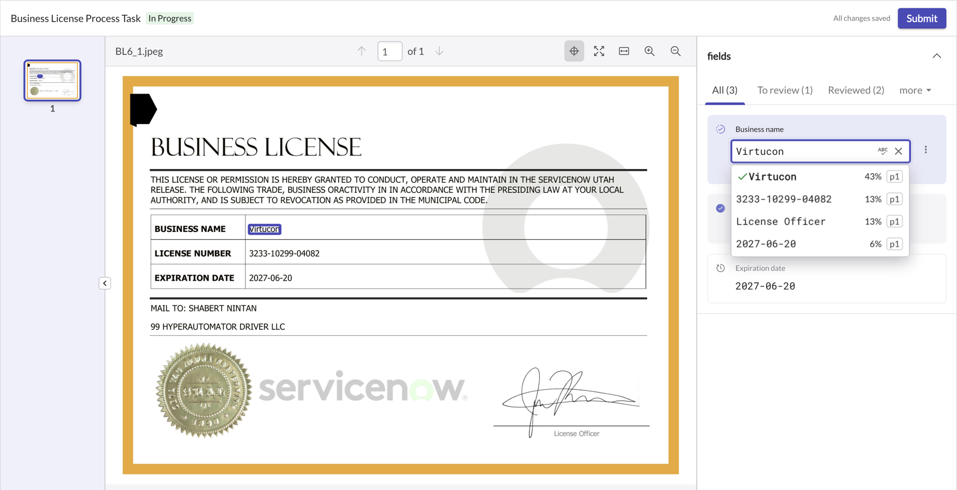The image size is (957, 490).
Task: Zoom out of the document
Action: (675, 51)
